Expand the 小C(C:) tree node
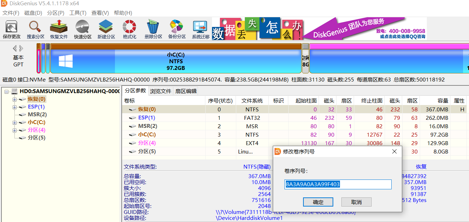The image size is (469, 222). pos(14,123)
